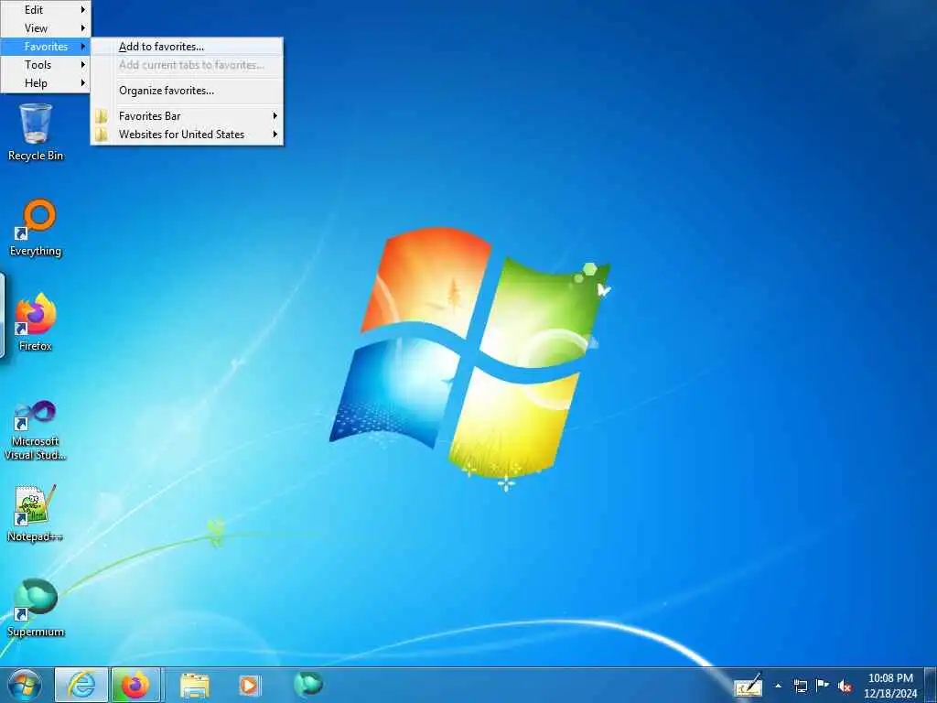The width and height of the screenshot is (937, 703).
Task: Click the Favorites Bar folder icon
Action: click(102, 116)
